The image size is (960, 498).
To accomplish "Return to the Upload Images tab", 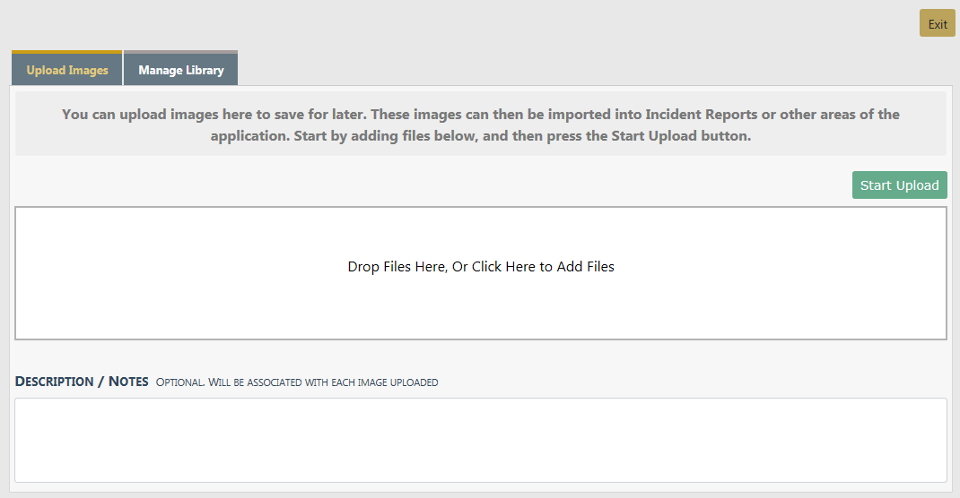I will (67, 70).
